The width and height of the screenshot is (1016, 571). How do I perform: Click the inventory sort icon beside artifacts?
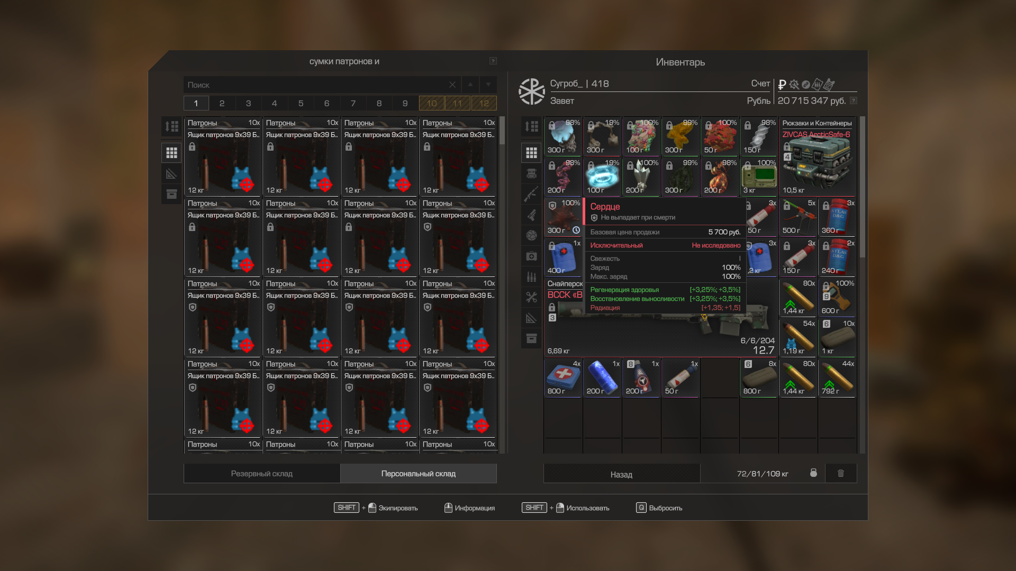[x=531, y=126]
